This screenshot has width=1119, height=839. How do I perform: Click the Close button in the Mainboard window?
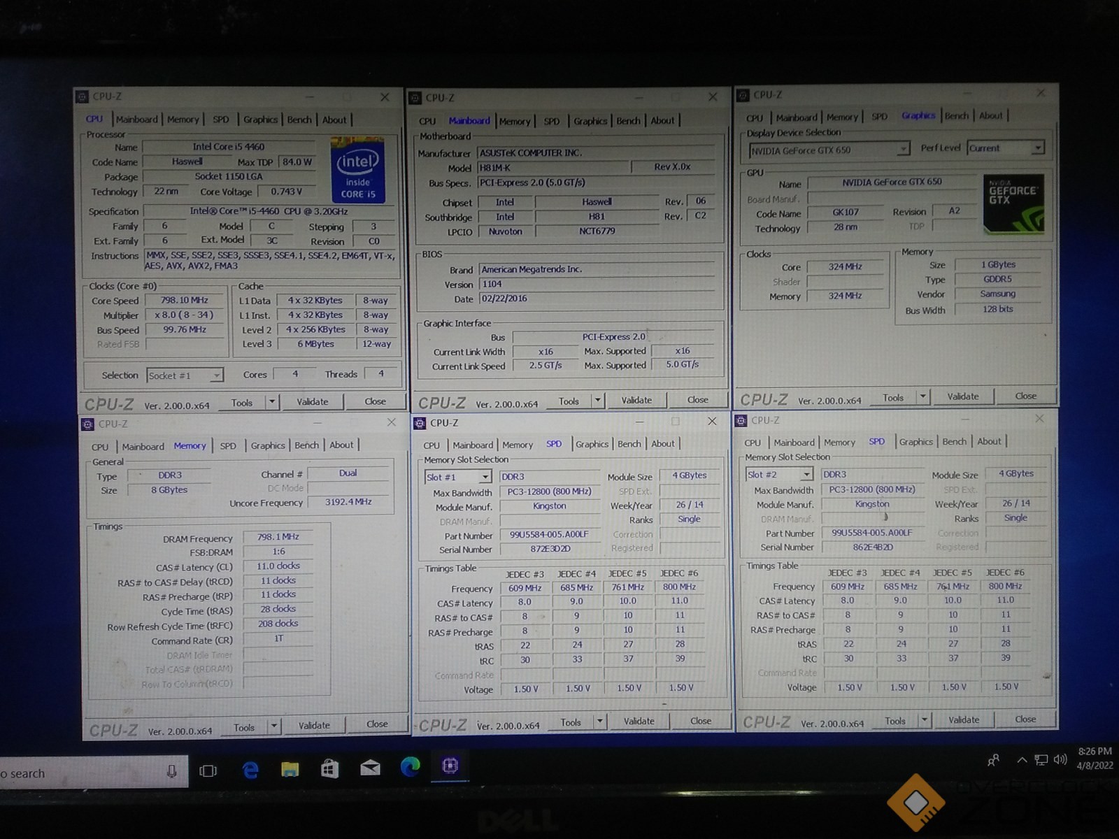pyautogui.click(x=697, y=400)
